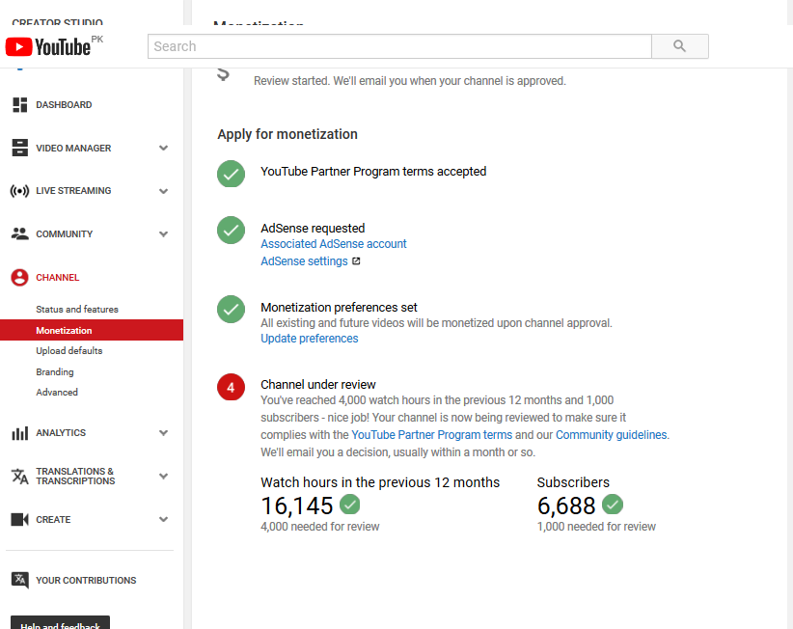This screenshot has height=629, width=793.
Task: Open Translations & Transcriptions menu label
Action: (75, 477)
